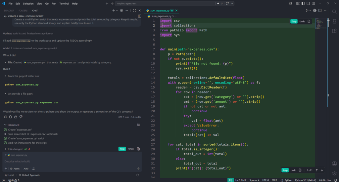Open the Testing flask icon
339x182 pixels.
click(x=334, y=21)
